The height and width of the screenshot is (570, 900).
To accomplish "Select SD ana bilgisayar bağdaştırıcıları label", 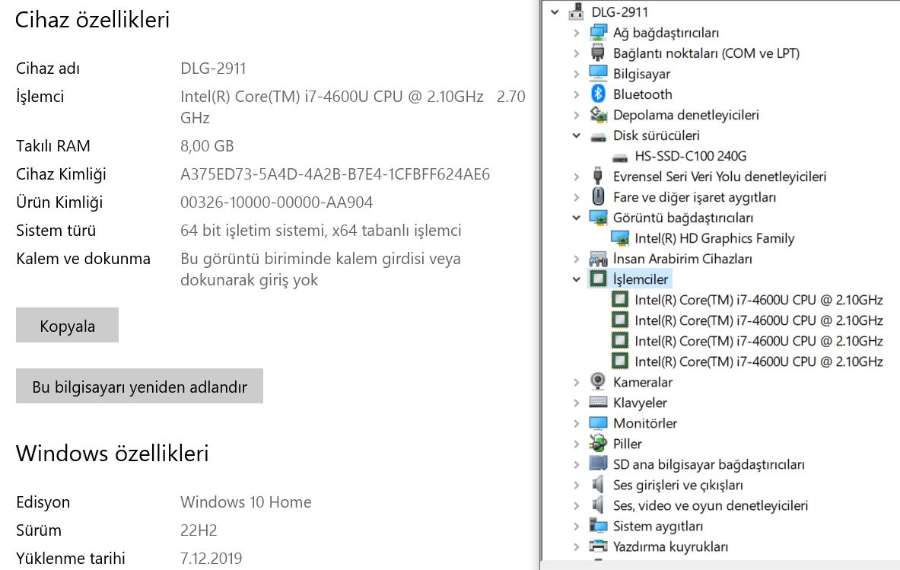I will tap(709, 464).
